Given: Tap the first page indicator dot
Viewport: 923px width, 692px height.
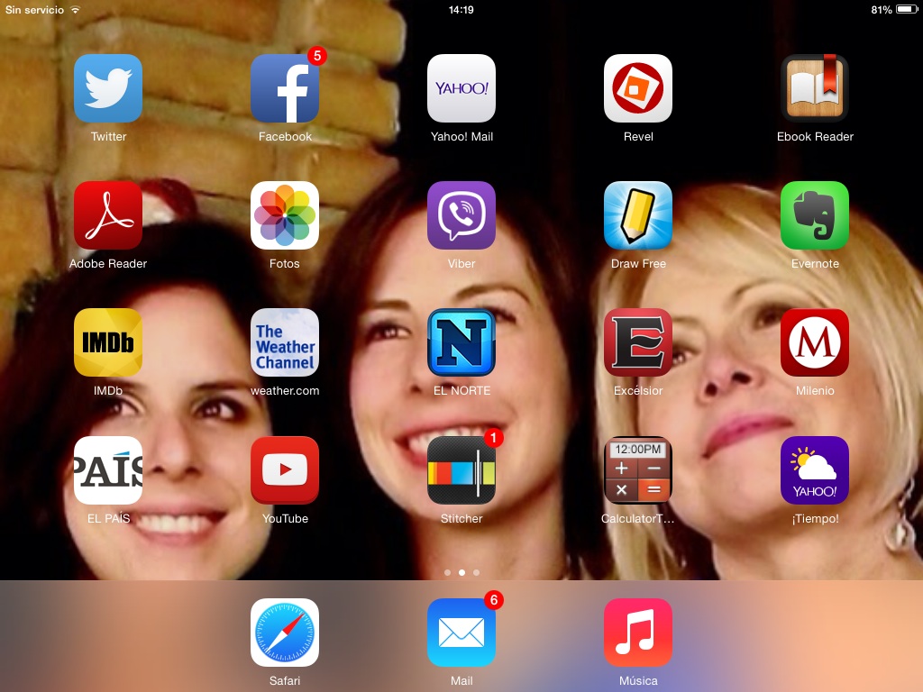Looking at the screenshot, I should tap(447, 572).
